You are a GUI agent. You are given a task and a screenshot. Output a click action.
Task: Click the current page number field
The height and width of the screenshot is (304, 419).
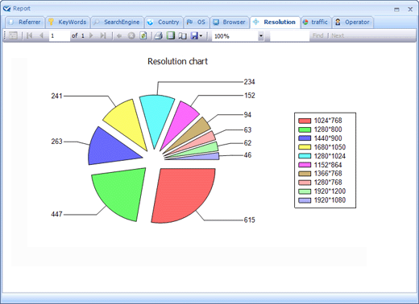(x=60, y=35)
